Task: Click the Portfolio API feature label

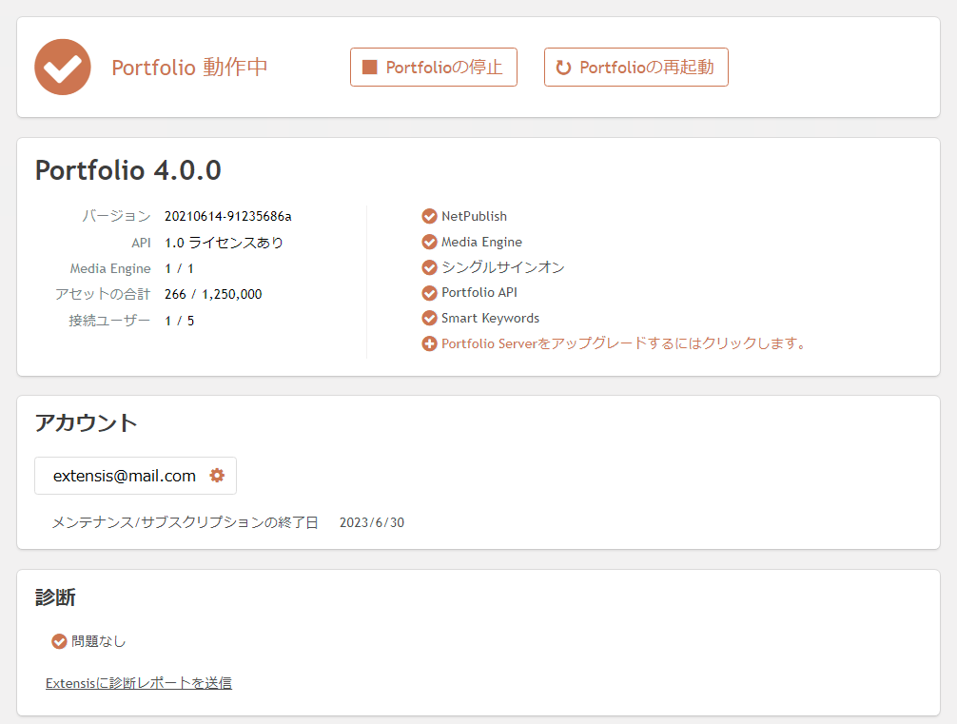Action: pos(479,292)
